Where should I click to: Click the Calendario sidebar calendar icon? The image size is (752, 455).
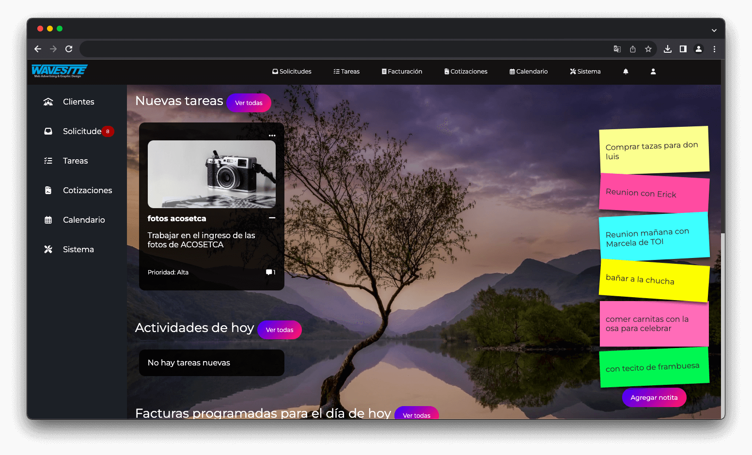(48, 220)
